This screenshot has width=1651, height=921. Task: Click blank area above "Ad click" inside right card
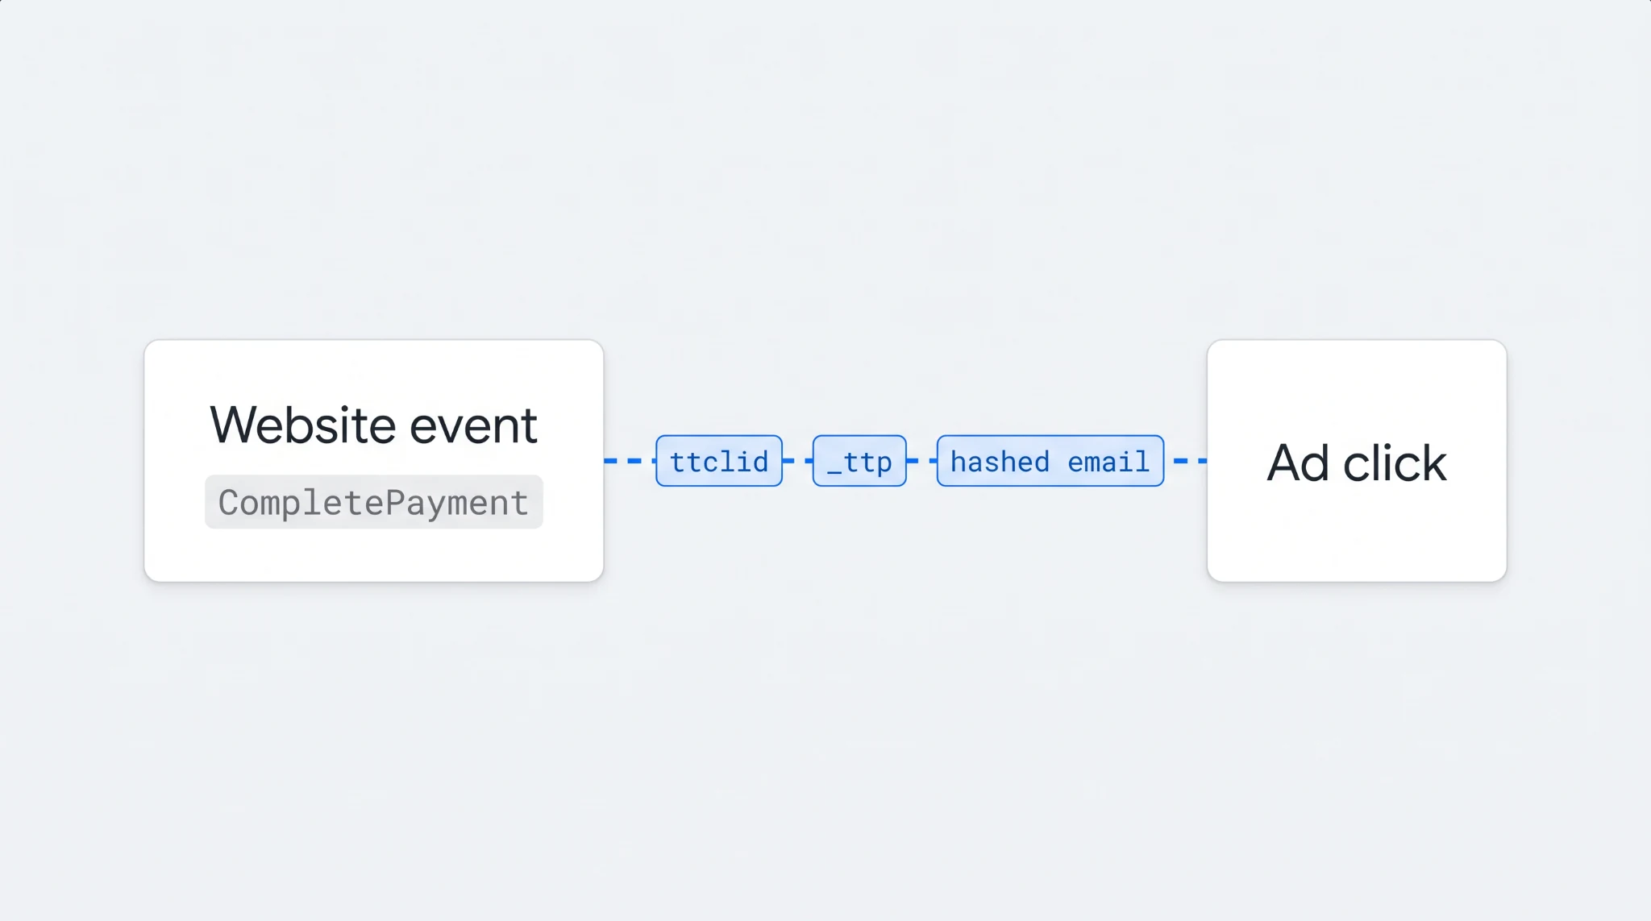(x=1357, y=388)
